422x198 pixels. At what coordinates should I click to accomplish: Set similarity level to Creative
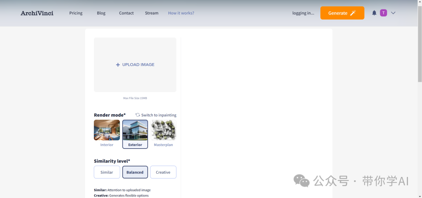[163, 172]
